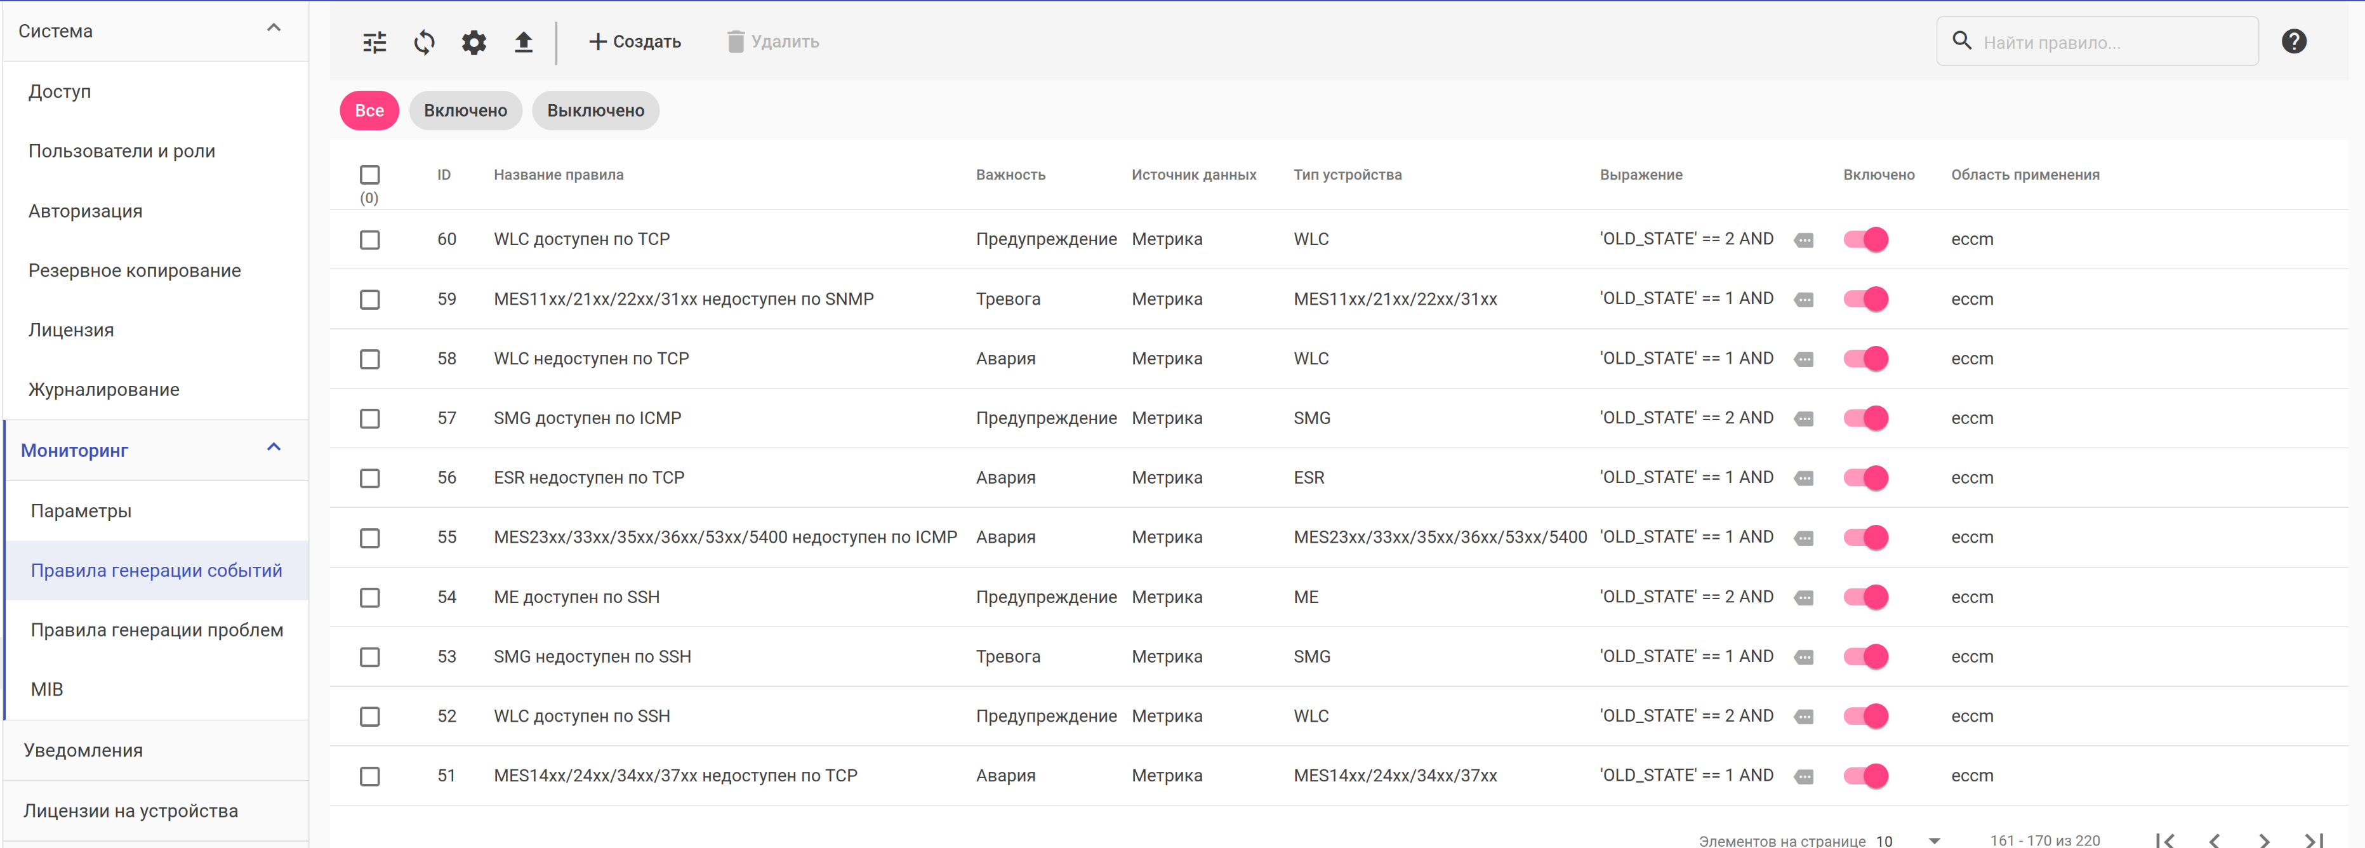Screen dimensions: 2365x848
Task: Turn off toggle for rule 53
Action: (x=1865, y=657)
